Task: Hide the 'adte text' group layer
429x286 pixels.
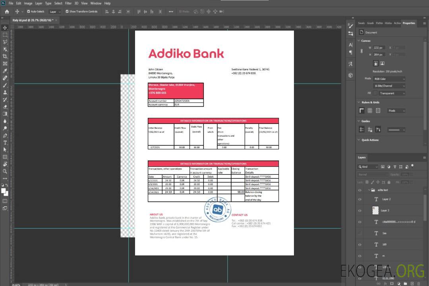Action: pos(360,190)
